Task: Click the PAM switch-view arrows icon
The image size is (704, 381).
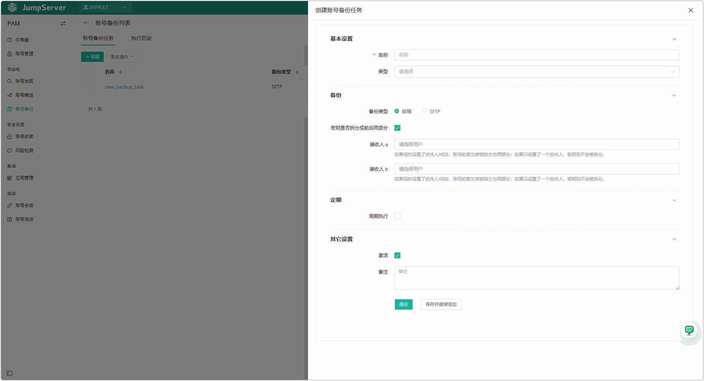Action: [63, 23]
